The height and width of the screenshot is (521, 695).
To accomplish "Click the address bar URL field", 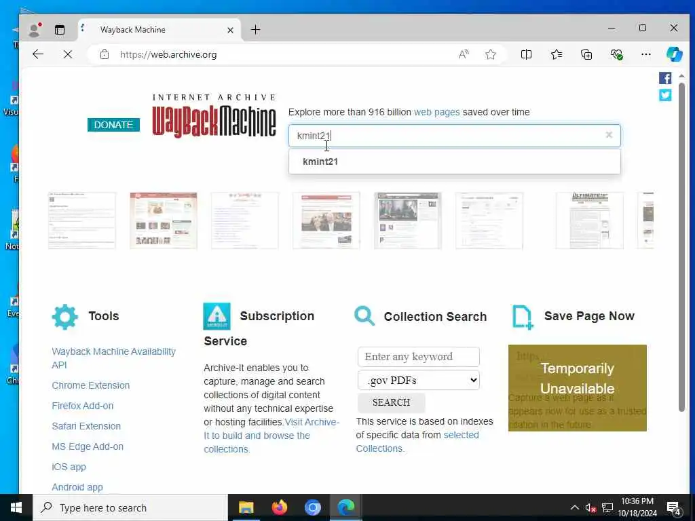I will (x=284, y=54).
